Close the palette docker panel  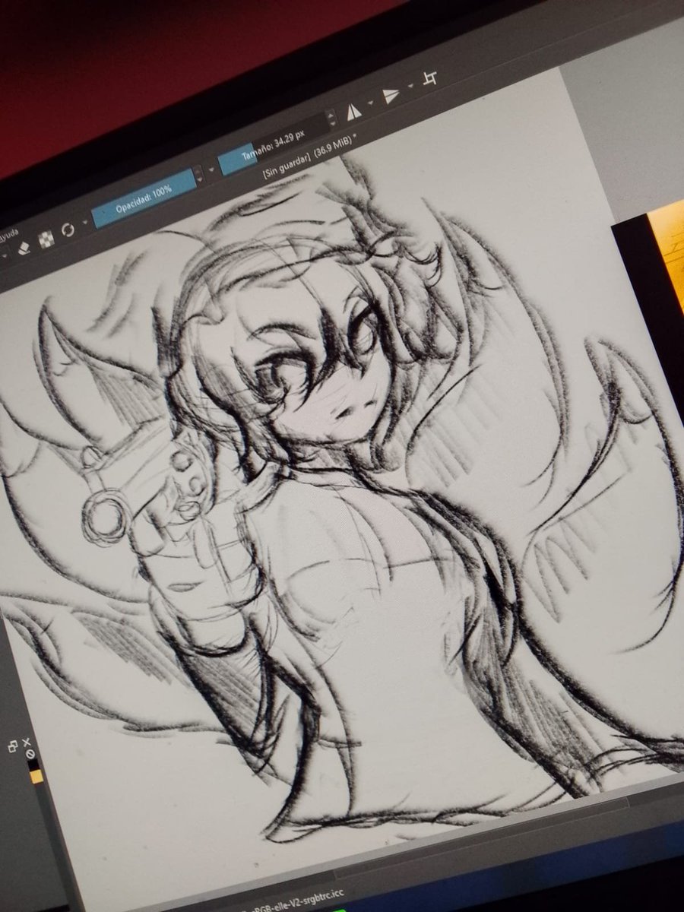click(25, 743)
